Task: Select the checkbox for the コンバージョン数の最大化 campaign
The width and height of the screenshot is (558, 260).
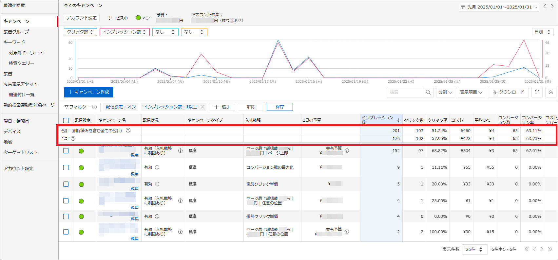Action: click(x=66, y=167)
